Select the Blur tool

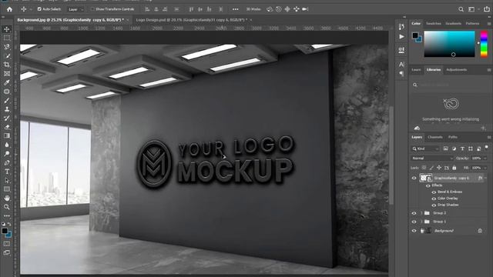[x=7, y=145]
